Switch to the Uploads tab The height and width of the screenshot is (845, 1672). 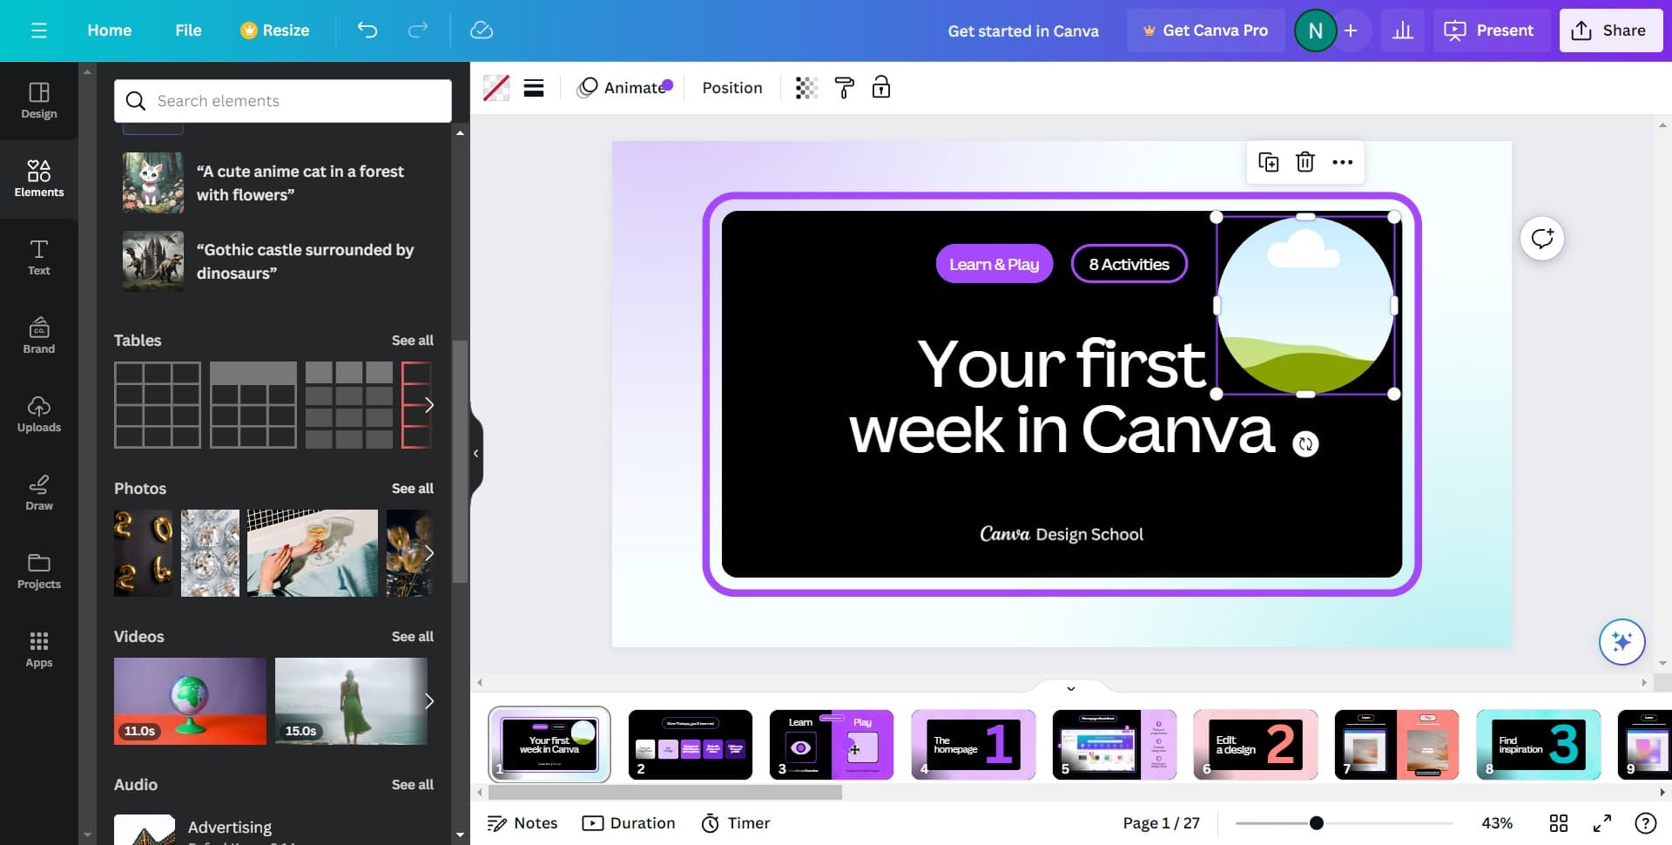[39, 415]
